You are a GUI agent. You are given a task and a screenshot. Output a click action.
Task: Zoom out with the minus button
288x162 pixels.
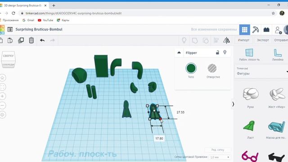point(2,105)
